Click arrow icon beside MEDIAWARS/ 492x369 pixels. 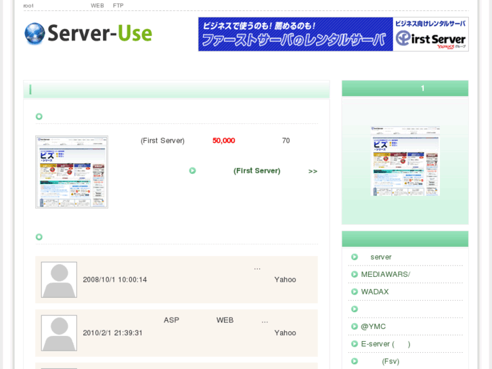click(355, 274)
